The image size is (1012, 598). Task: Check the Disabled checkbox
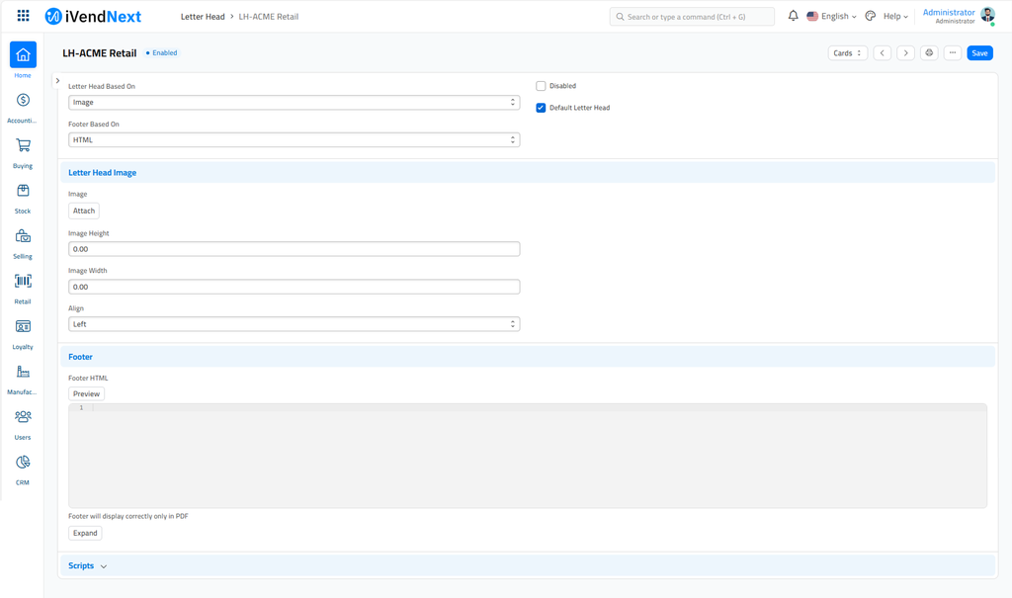point(541,86)
